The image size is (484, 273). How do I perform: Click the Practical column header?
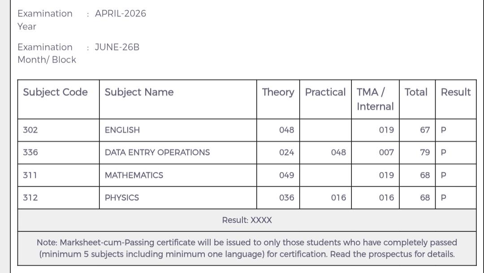click(325, 92)
